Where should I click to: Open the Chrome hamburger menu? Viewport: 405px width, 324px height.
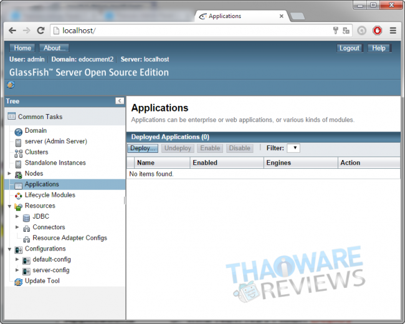pos(393,31)
